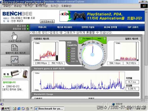Open the speed test hand icon

[x=15, y=36]
